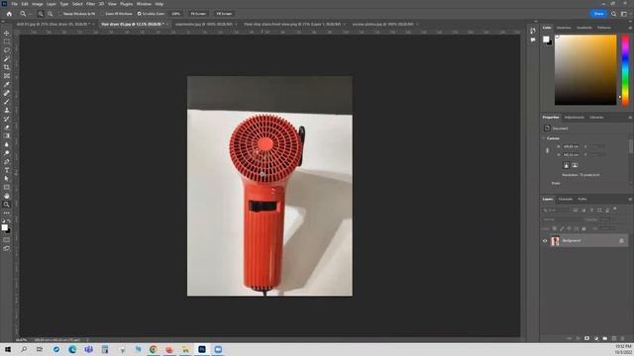
Task: Toggle the Scrubby Zoom checkbox
Action: point(139,14)
